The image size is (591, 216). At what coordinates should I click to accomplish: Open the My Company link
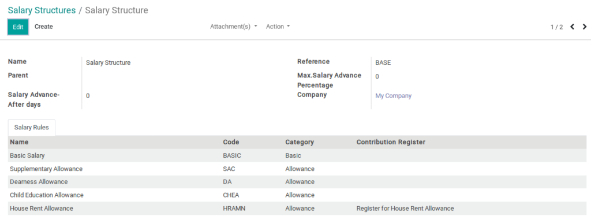click(x=393, y=96)
